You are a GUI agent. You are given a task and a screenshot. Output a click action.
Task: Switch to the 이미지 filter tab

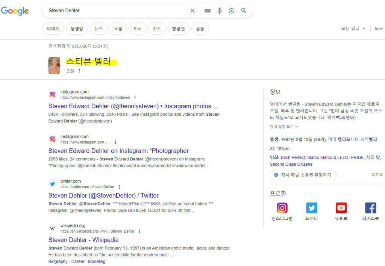pos(53,29)
